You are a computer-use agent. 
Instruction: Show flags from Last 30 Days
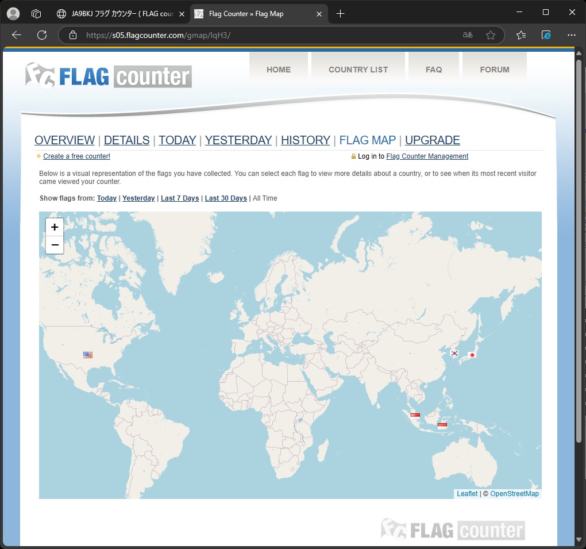[x=226, y=198]
